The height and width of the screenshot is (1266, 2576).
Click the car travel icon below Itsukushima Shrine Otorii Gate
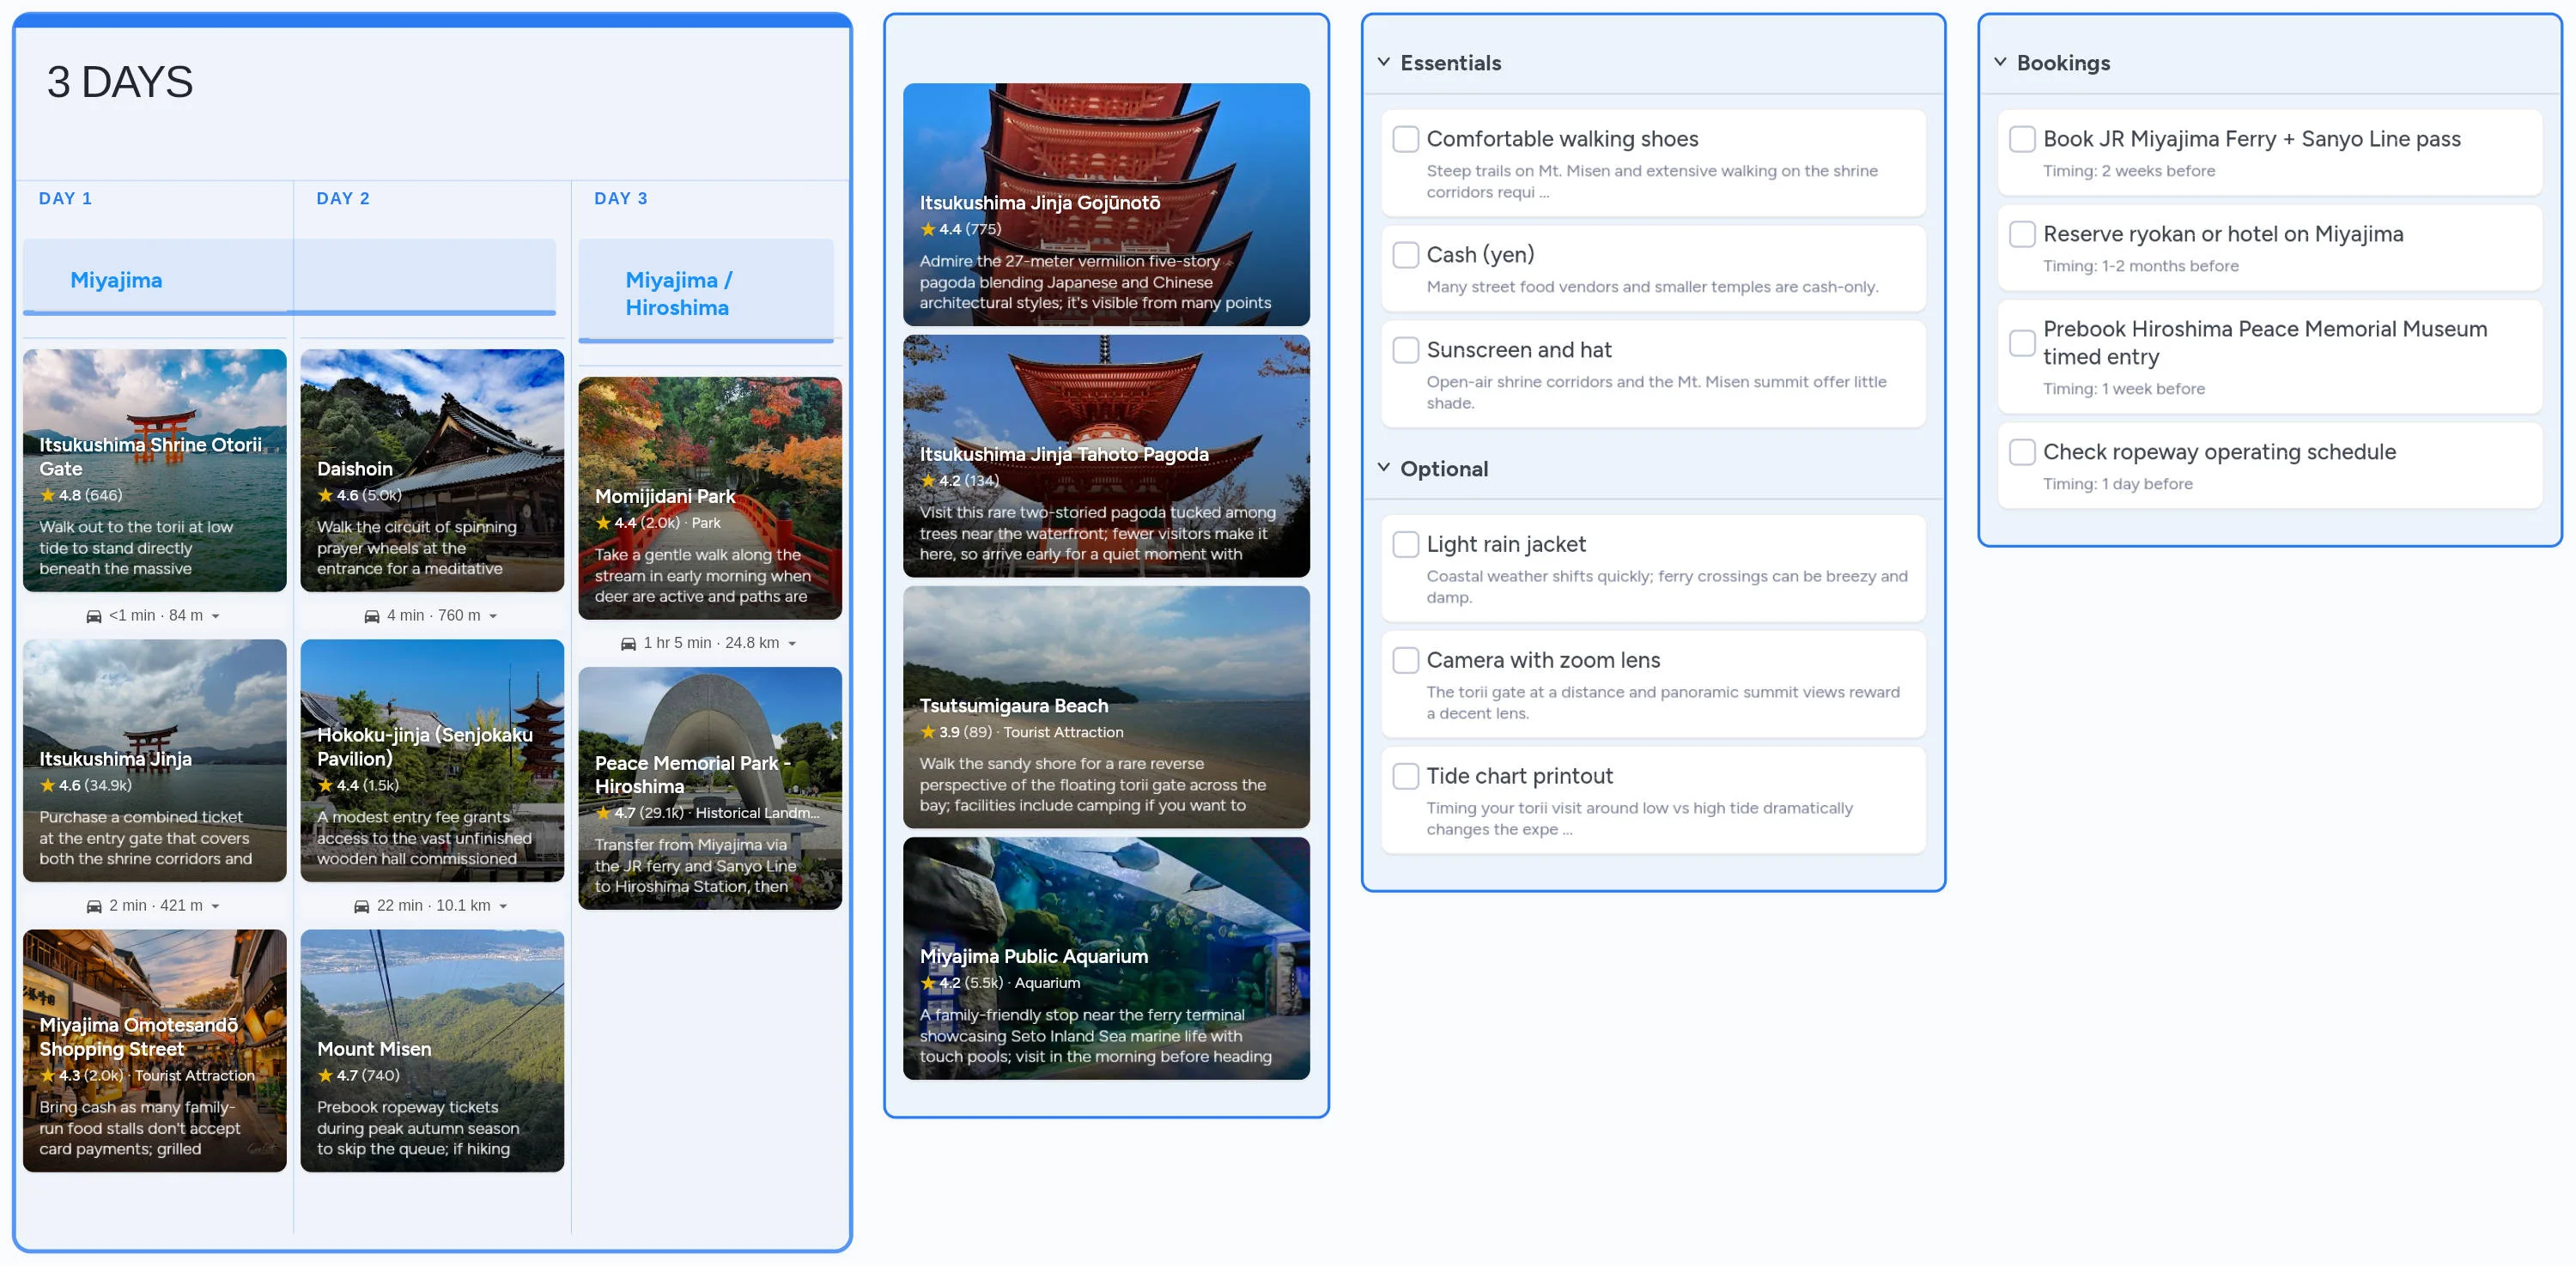(x=93, y=615)
